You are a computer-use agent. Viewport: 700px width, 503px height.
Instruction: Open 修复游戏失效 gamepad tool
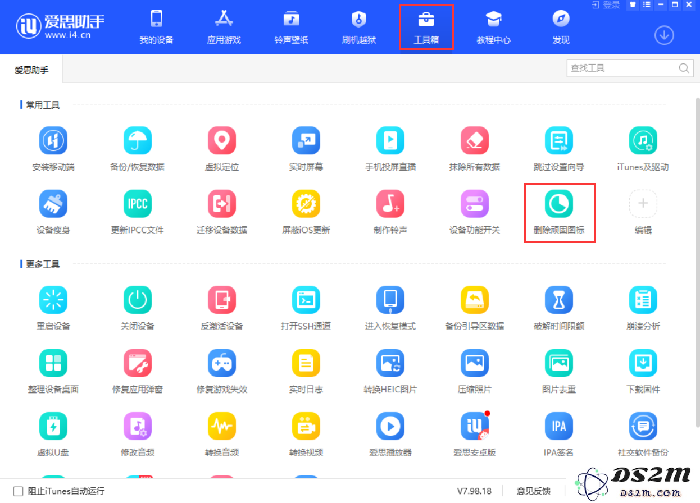222,371
